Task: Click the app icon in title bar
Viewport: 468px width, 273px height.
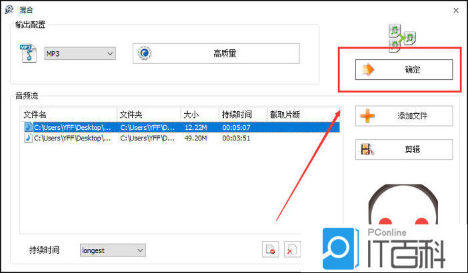Action: point(9,9)
